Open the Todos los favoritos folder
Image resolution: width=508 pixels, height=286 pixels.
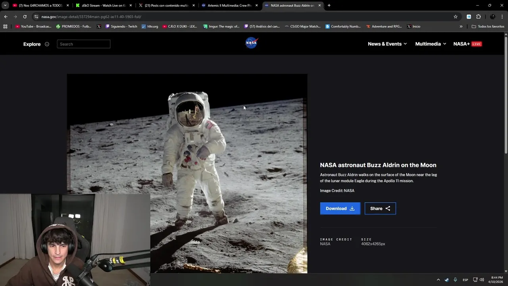488,27
